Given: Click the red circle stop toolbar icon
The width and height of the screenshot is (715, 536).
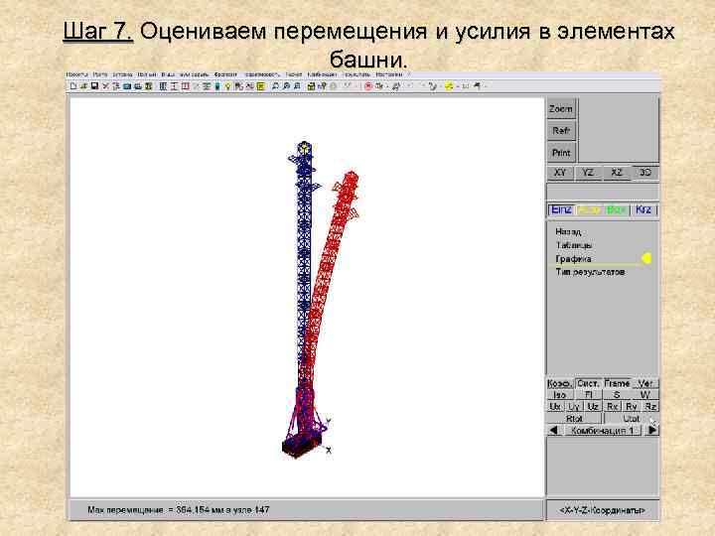Looking at the screenshot, I should pyautogui.click(x=368, y=85).
